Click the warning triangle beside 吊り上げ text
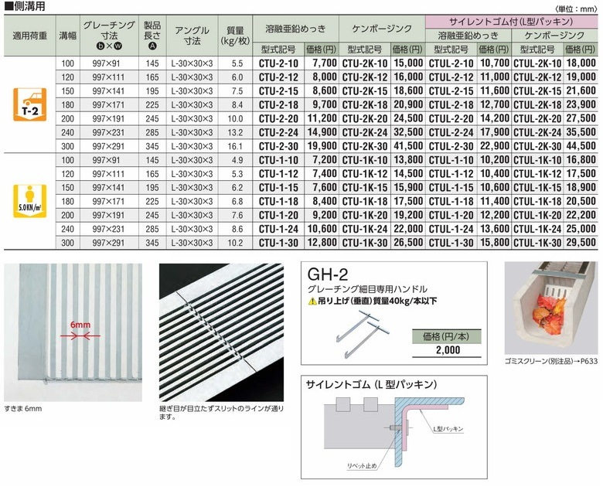The height and width of the screenshot is (487, 603). (x=312, y=301)
